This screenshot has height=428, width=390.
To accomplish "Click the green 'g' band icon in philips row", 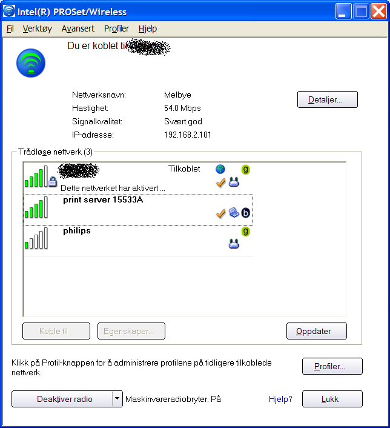I will coord(245,232).
